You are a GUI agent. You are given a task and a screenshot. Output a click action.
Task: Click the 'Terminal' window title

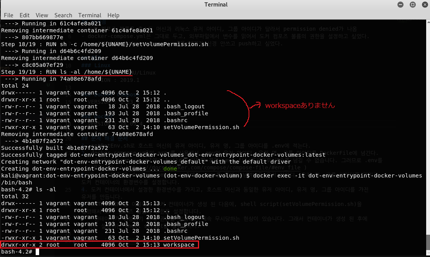tap(216, 4)
